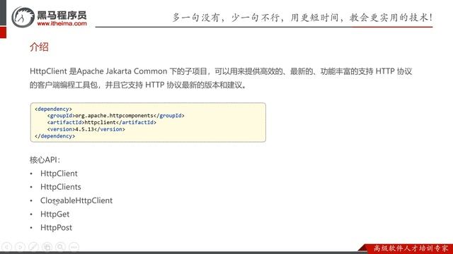Click the CloseableHttpClient bullet item
The height and width of the screenshot is (254, 453).
76,200
